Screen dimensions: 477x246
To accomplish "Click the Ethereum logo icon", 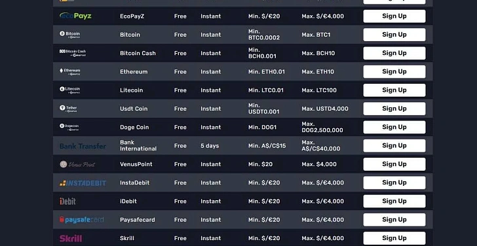I will point(70,72).
